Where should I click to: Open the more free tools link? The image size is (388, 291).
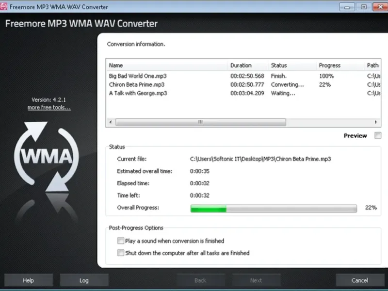click(x=49, y=107)
